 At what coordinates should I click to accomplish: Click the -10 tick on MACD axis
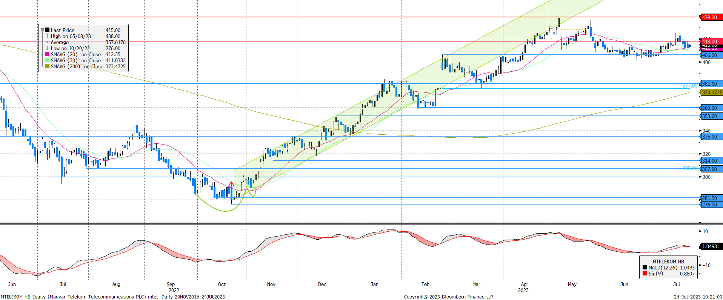click(x=706, y=265)
